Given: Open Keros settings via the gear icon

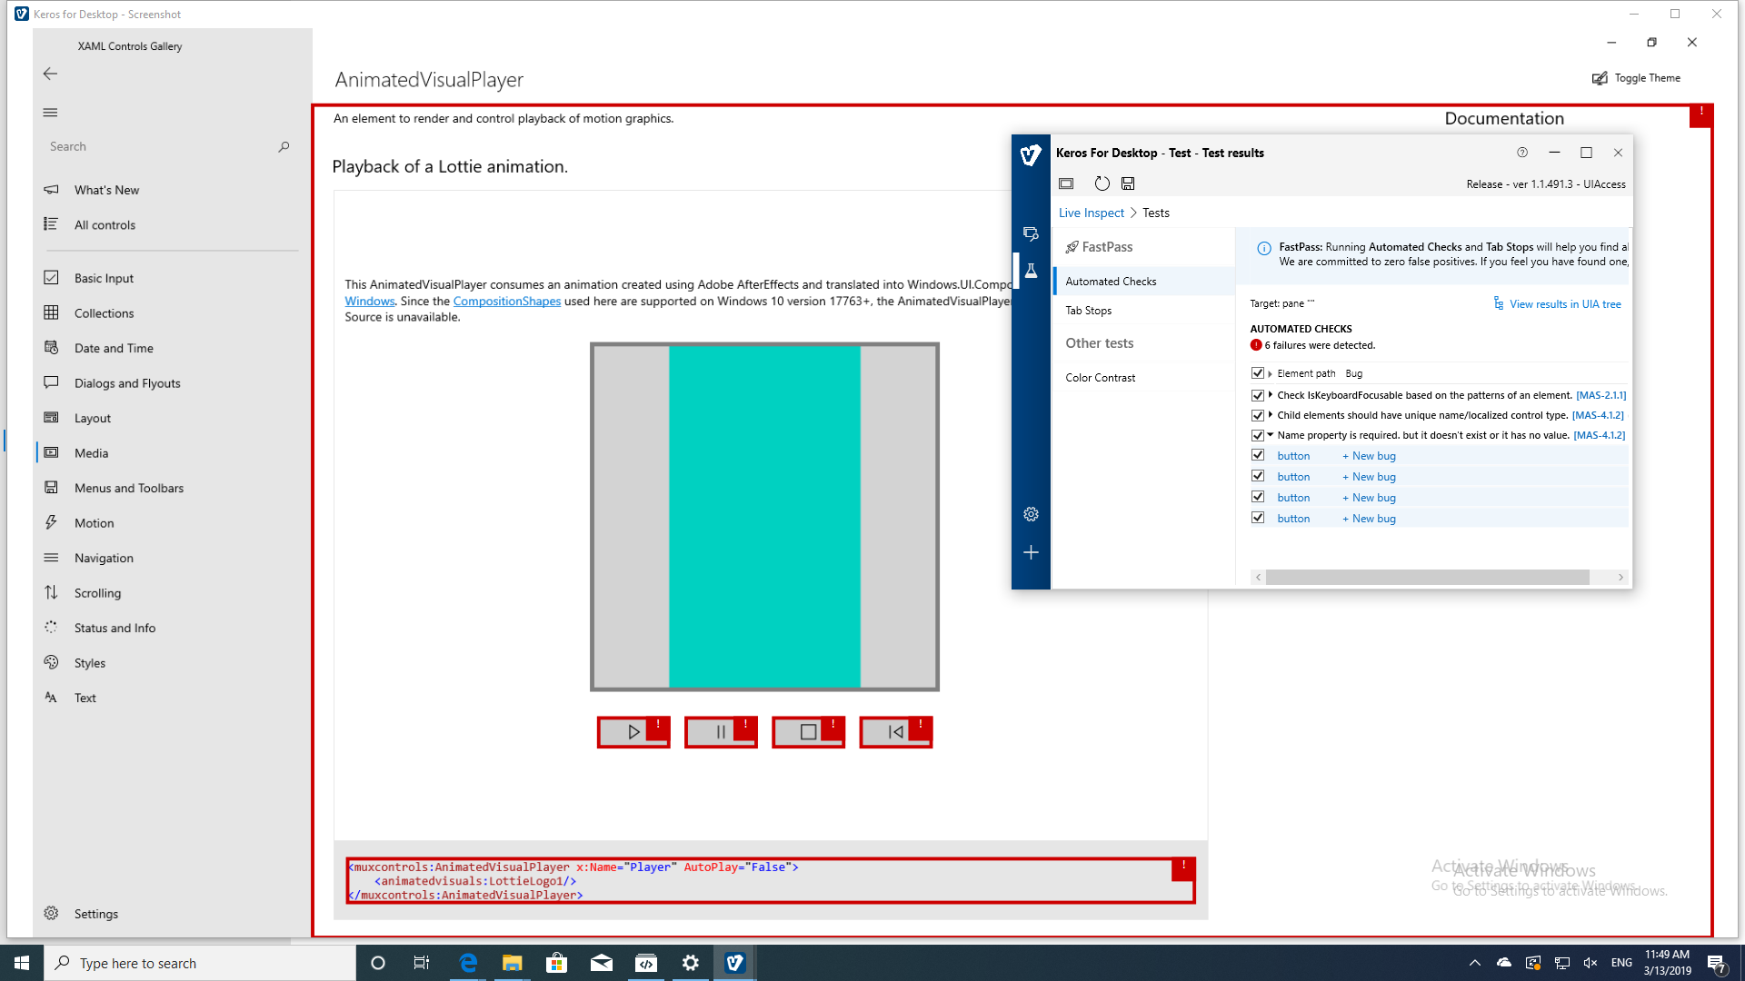Looking at the screenshot, I should (1031, 514).
